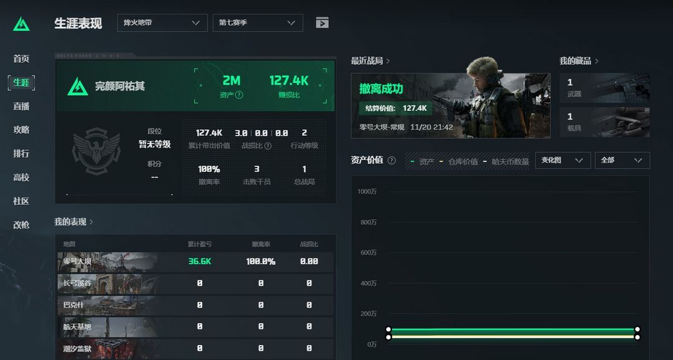Open the 我的表现 details link

coord(72,222)
